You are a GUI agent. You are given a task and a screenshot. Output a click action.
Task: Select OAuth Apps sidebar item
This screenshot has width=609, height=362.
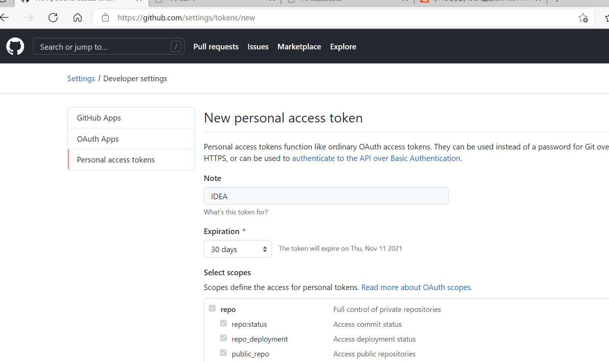(131, 139)
